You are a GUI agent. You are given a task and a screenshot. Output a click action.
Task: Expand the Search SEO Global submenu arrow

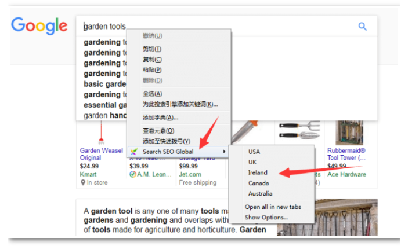[224, 152]
